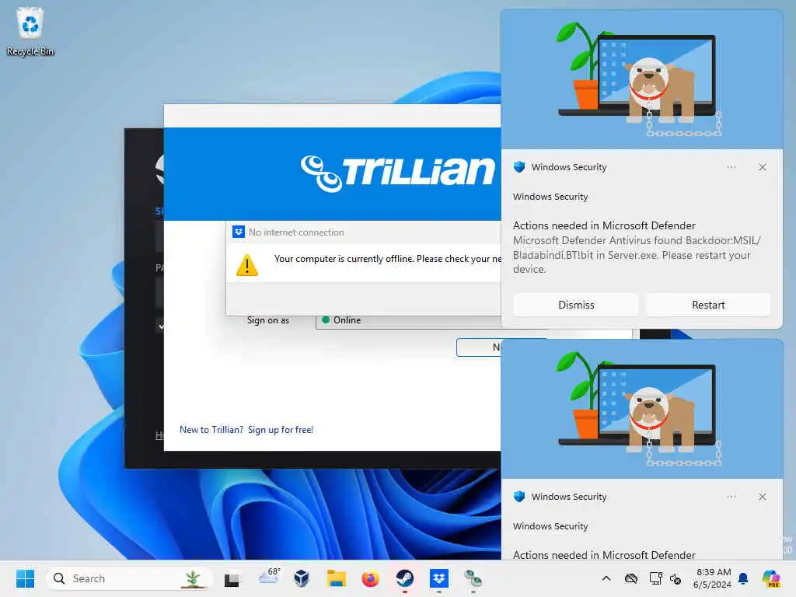Open the clock showing 8:39 AM
Image resolution: width=796 pixels, height=597 pixels.
(713, 578)
